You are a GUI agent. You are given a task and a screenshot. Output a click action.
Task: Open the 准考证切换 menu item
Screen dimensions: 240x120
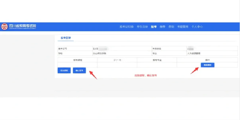click(x=126, y=27)
